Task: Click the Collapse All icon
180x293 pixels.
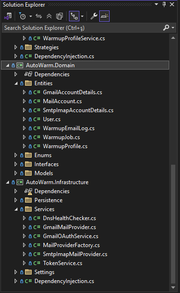Action: [49, 16]
